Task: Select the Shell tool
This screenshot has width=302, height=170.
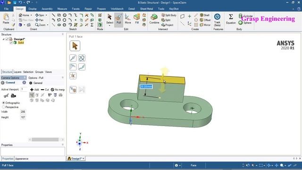Action: [205, 15]
